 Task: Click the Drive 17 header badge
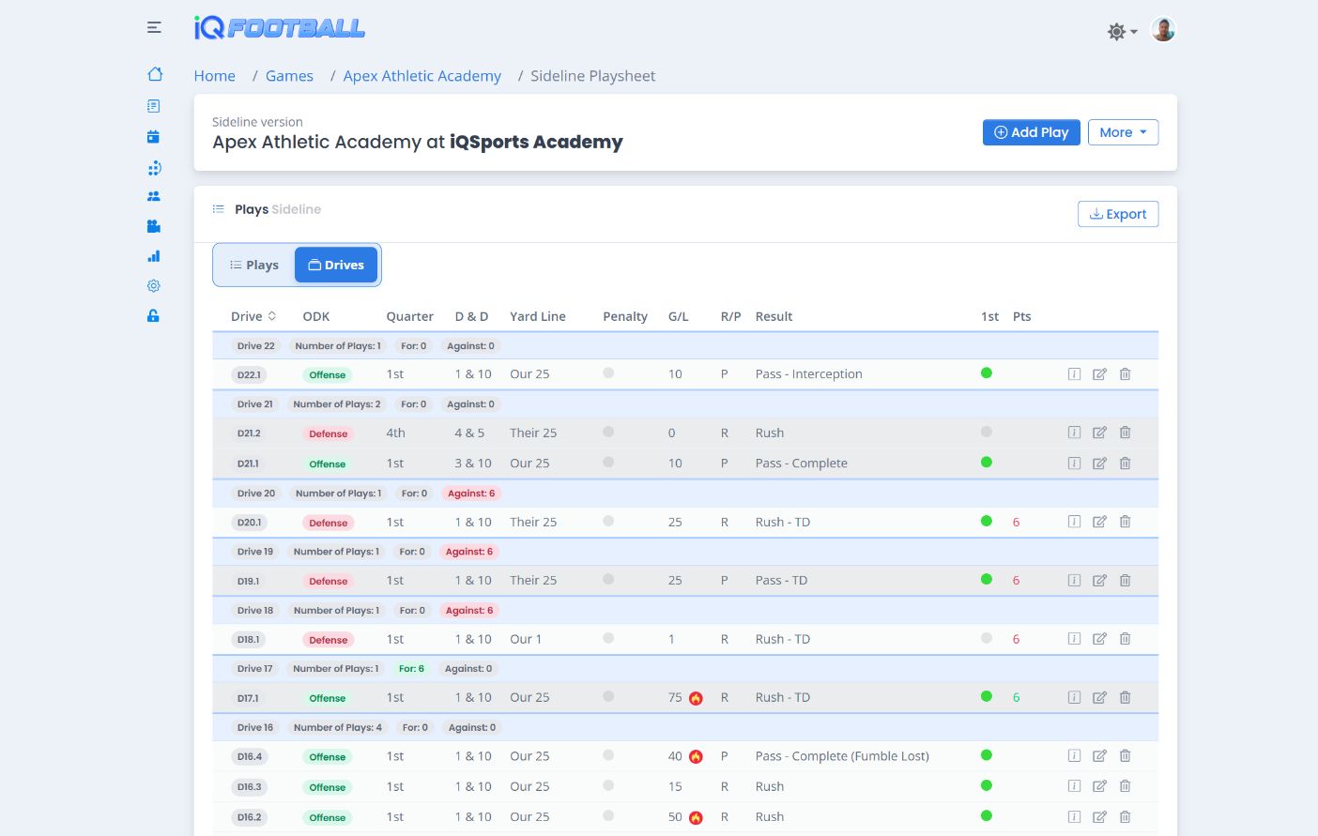click(255, 668)
